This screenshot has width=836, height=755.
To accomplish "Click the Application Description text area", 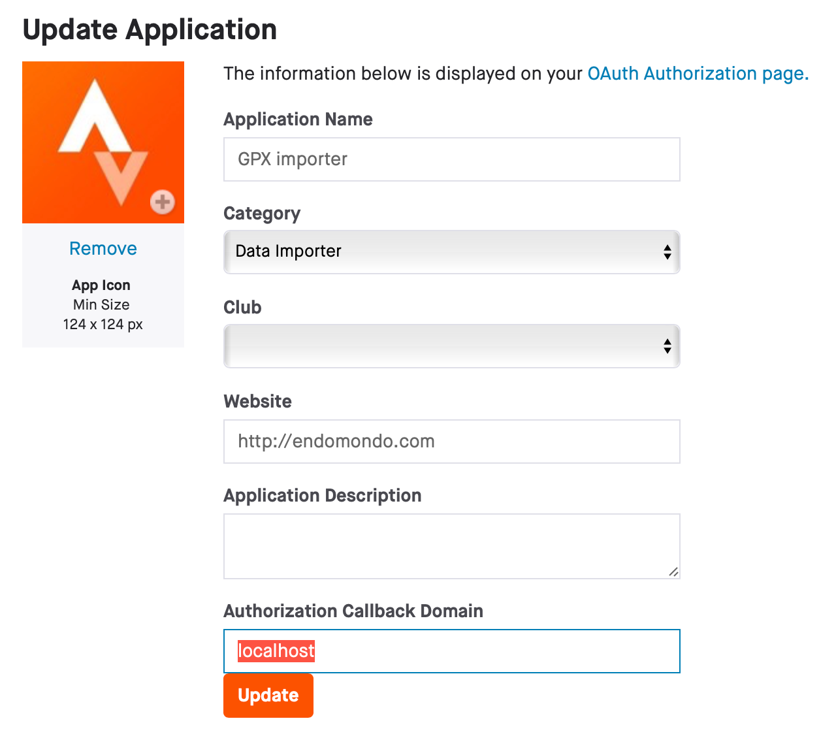I will tap(452, 546).
